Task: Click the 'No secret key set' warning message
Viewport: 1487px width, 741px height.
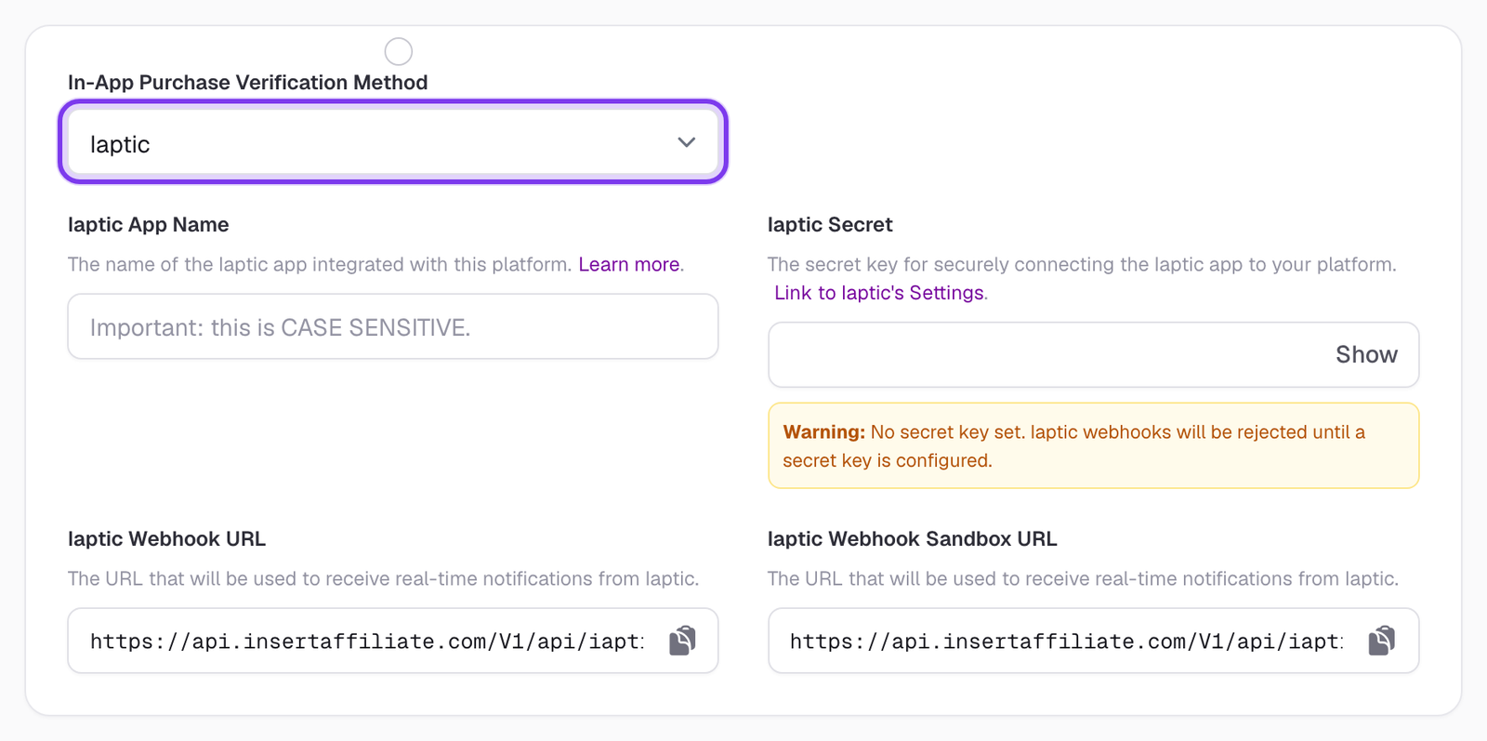Action: pyautogui.click(x=1094, y=445)
